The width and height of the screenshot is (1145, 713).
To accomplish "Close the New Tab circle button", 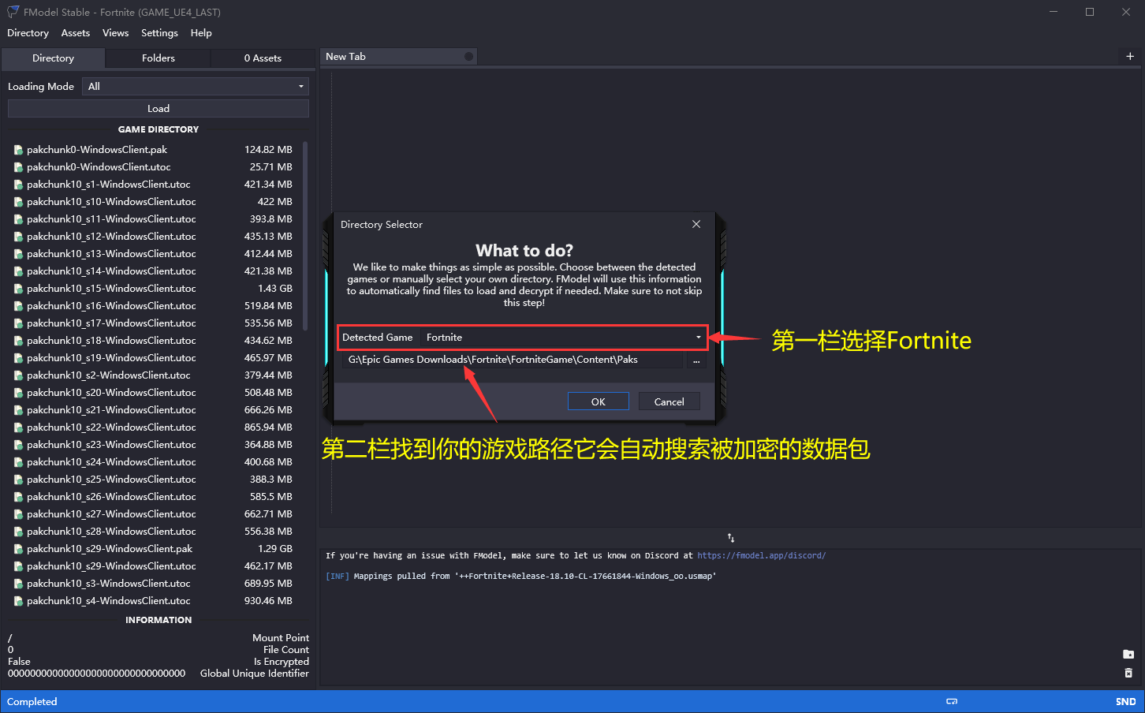I will pyautogui.click(x=468, y=57).
